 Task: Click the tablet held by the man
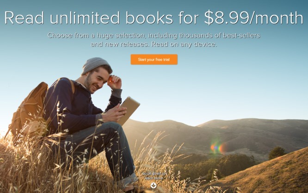tap(129, 111)
